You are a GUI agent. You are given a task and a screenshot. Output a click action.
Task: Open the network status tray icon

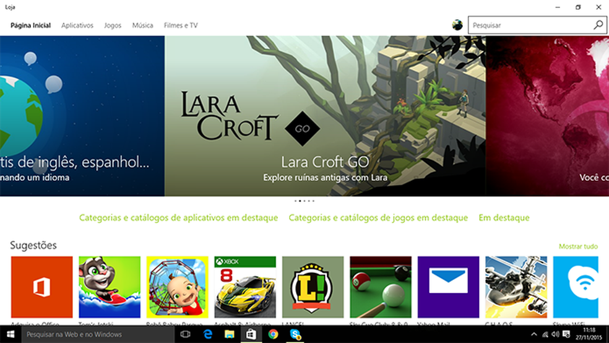pos(545,334)
